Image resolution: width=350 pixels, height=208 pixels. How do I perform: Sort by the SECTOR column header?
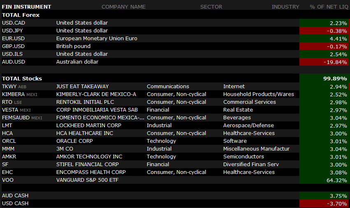[x=211, y=7]
